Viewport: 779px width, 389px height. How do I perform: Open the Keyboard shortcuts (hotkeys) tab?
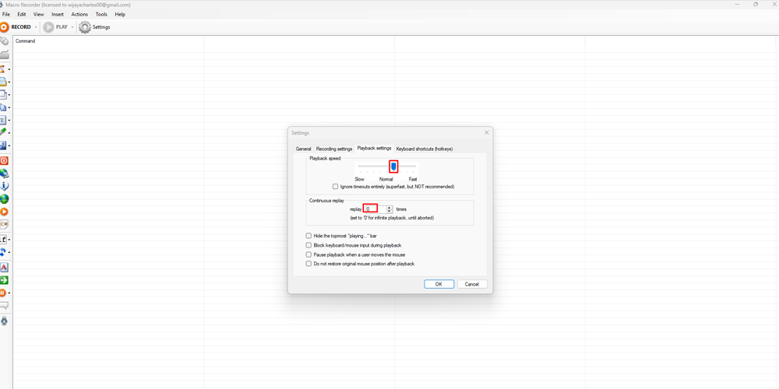(x=424, y=149)
